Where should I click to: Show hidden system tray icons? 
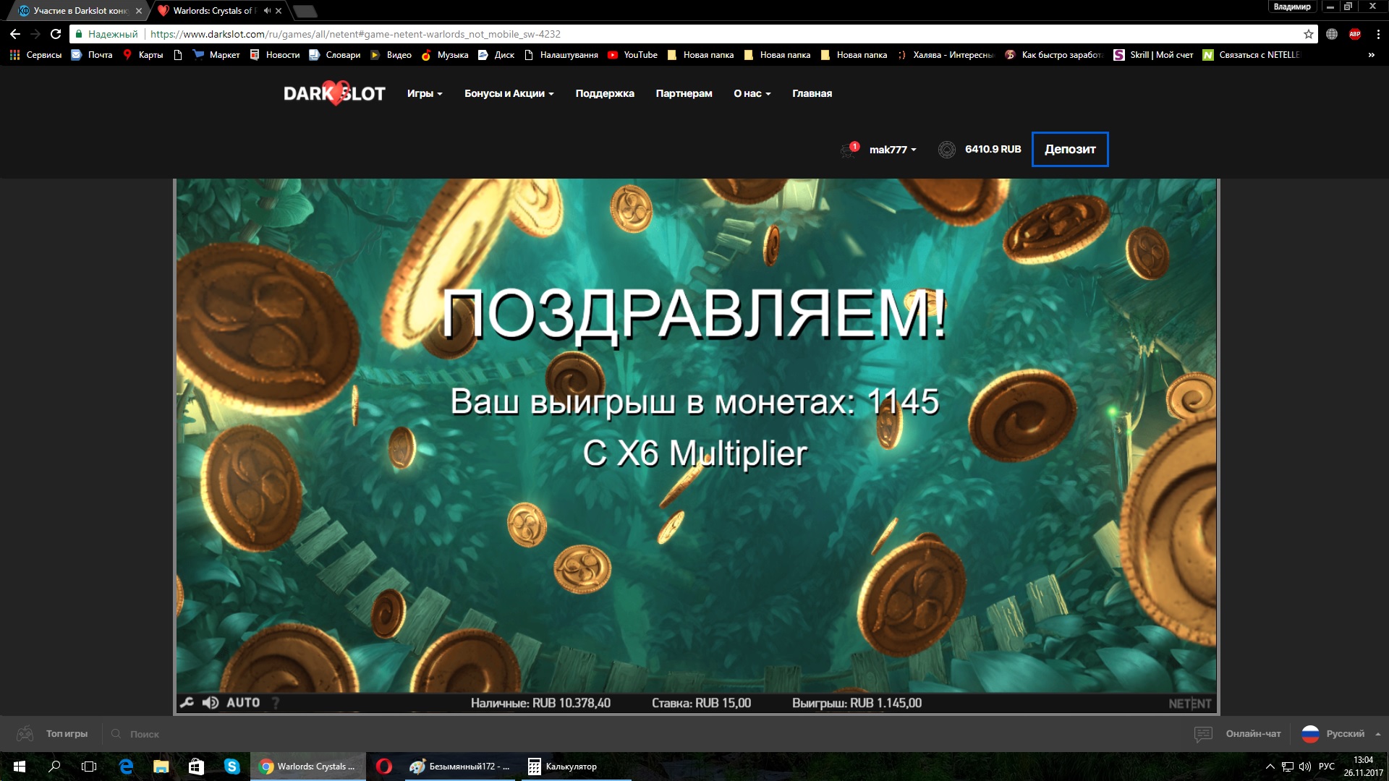(x=1270, y=767)
